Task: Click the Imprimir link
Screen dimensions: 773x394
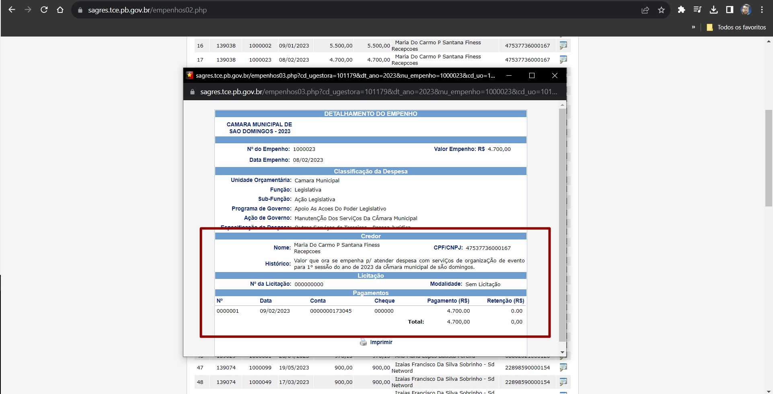Action: click(381, 342)
